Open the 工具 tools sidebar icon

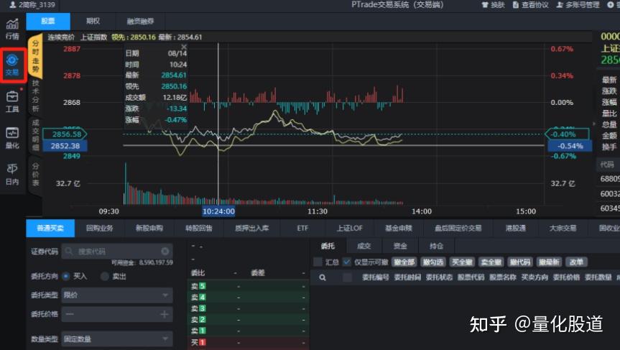pos(12,101)
